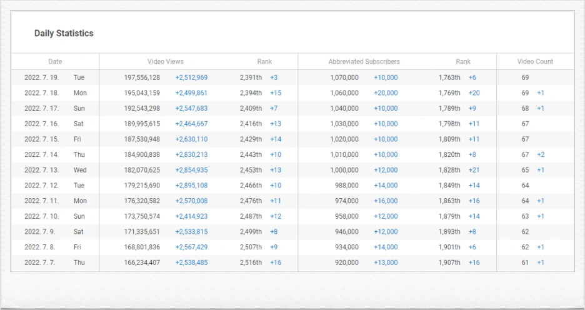
Task: Click the +2,854,935 views change
Action: tap(191, 170)
